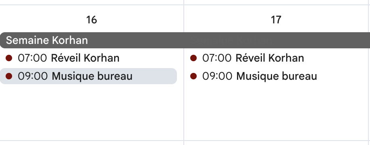Click red dot beside Musique bureau on day 16

[9, 76]
